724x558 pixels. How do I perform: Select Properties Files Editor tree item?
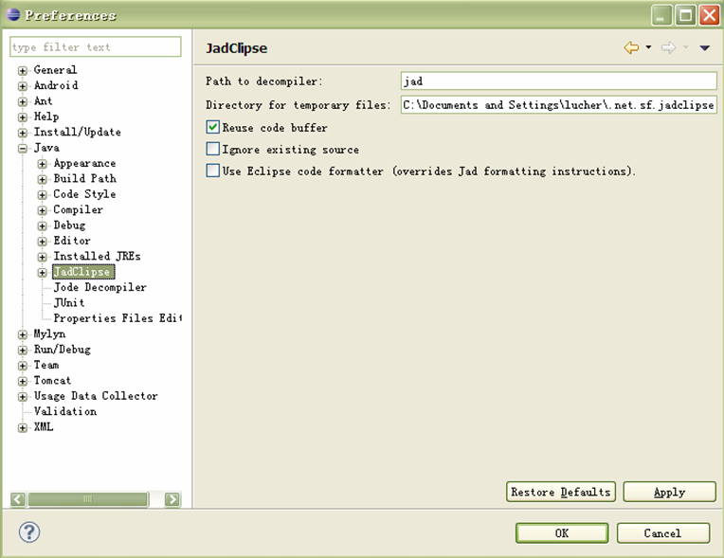118,318
